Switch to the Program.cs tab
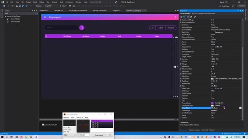Image resolution: width=248 pixels, height=139 pixels. click(x=116, y=10)
